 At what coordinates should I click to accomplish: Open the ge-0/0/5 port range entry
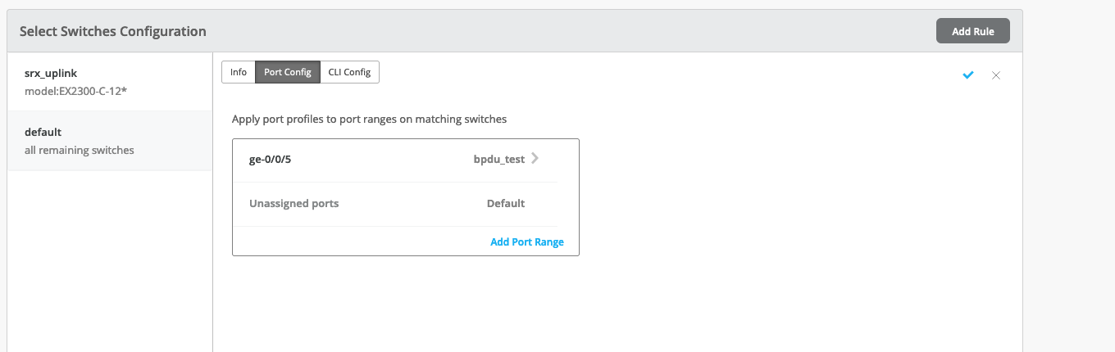[x=271, y=160]
